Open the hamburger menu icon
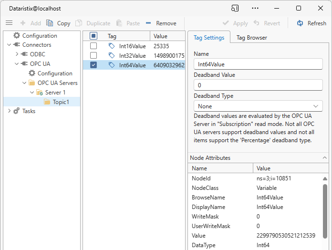This screenshot has height=250, width=332. (9, 23)
